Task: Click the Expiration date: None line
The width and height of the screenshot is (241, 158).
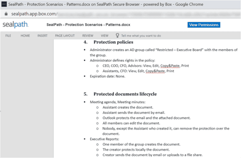Action: pos(107,76)
